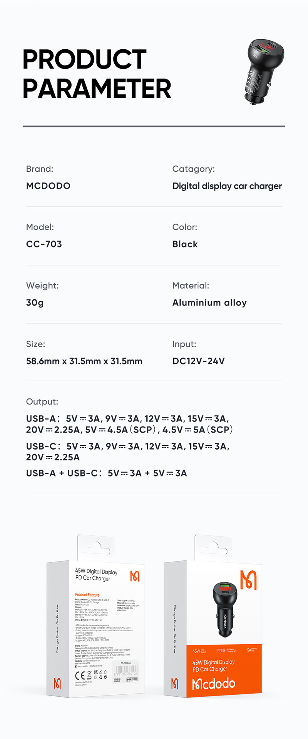This screenshot has height=739, width=308.
Task: Click the DC12V-24V input value
Action: tap(198, 361)
